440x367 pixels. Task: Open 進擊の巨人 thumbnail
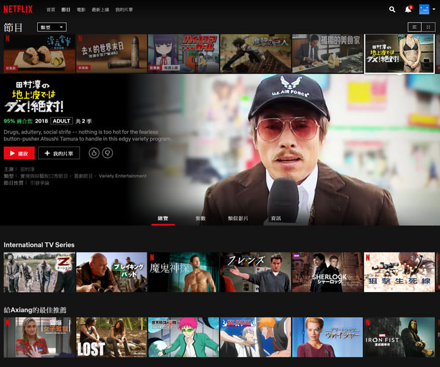pyautogui.click(x=255, y=54)
